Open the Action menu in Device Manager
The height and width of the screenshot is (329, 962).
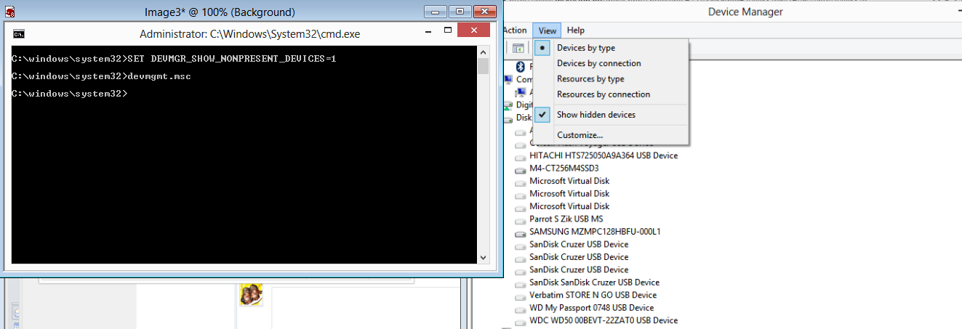[515, 31]
